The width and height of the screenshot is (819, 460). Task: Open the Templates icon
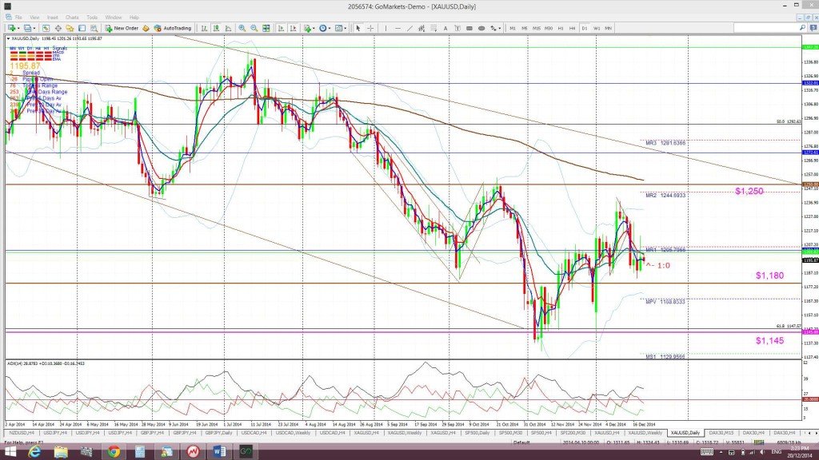[x=338, y=28]
